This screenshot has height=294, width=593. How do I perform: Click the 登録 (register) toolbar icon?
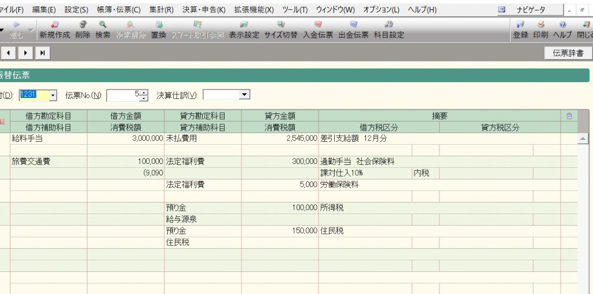pyautogui.click(x=520, y=30)
